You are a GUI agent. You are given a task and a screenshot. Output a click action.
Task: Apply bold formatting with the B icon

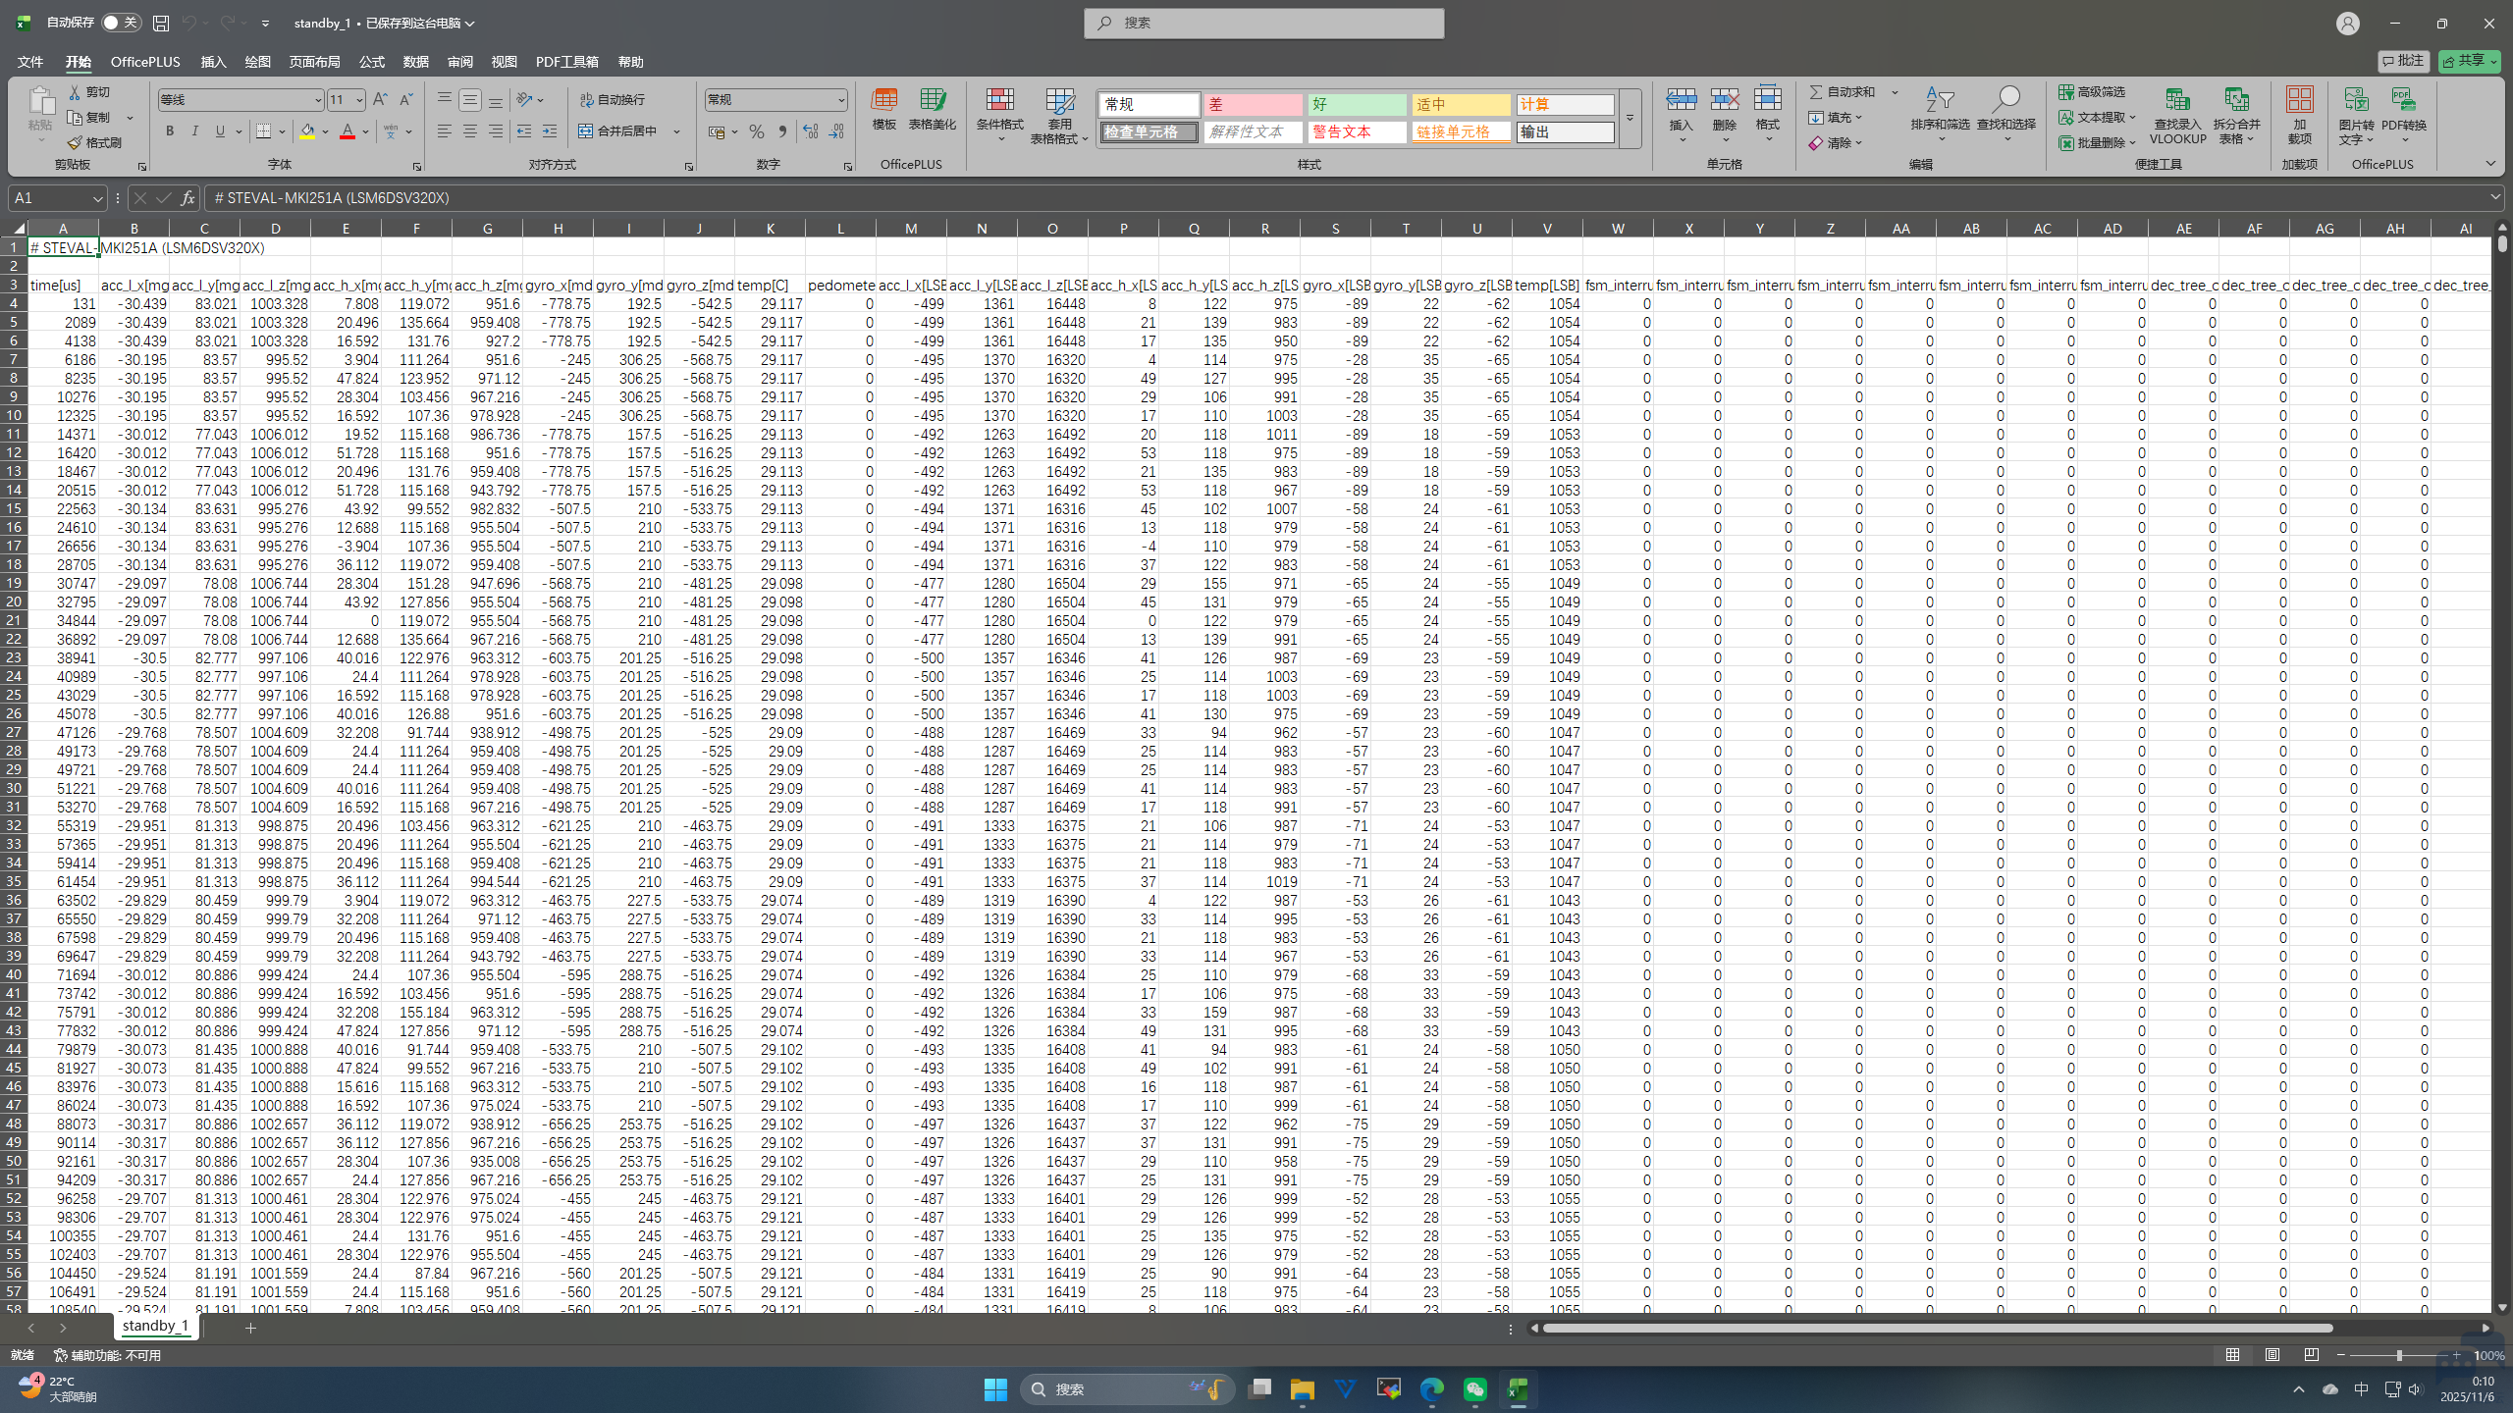click(170, 131)
